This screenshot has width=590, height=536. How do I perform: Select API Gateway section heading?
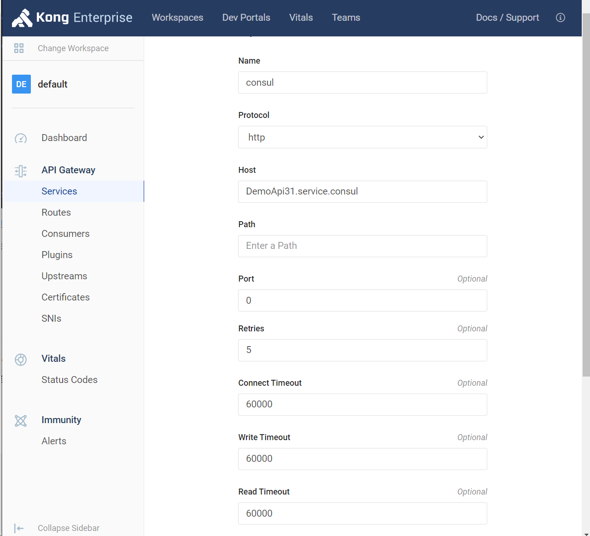(x=68, y=170)
